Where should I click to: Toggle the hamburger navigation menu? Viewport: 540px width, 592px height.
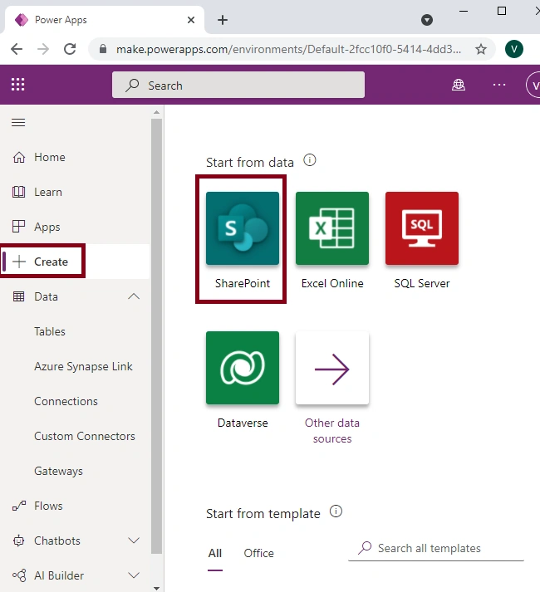point(18,123)
